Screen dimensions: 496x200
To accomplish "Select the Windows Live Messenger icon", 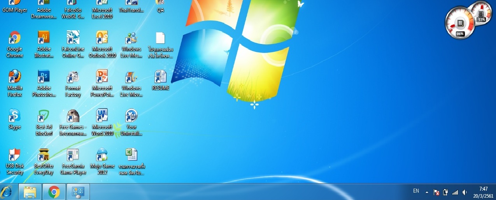I will pyautogui.click(x=131, y=38).
